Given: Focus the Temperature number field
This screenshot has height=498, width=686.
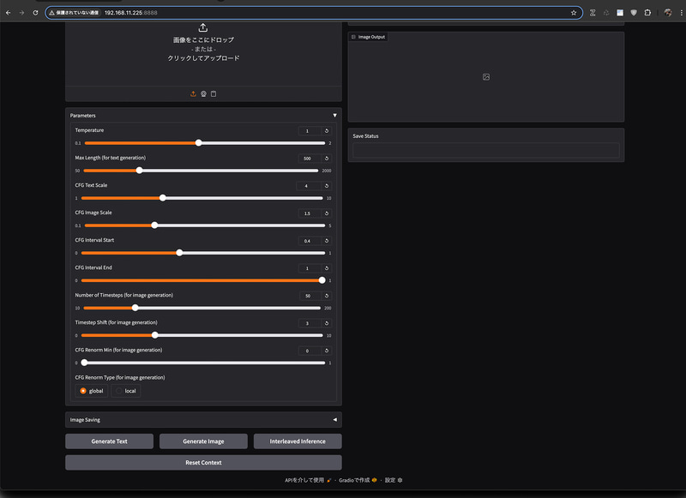Looking at the screenshot, I should click(310, 131).
